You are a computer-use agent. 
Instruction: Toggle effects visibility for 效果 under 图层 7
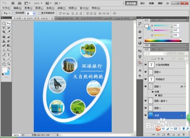(x=153, y=92)
